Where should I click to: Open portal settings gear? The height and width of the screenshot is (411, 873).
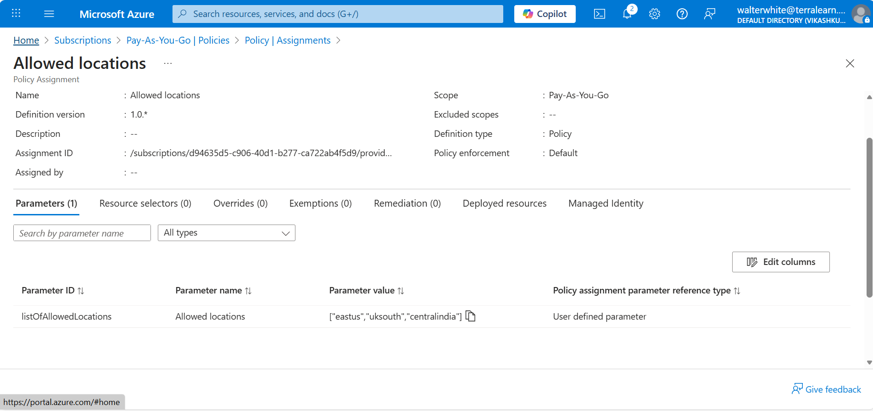(x=655, y=14)
